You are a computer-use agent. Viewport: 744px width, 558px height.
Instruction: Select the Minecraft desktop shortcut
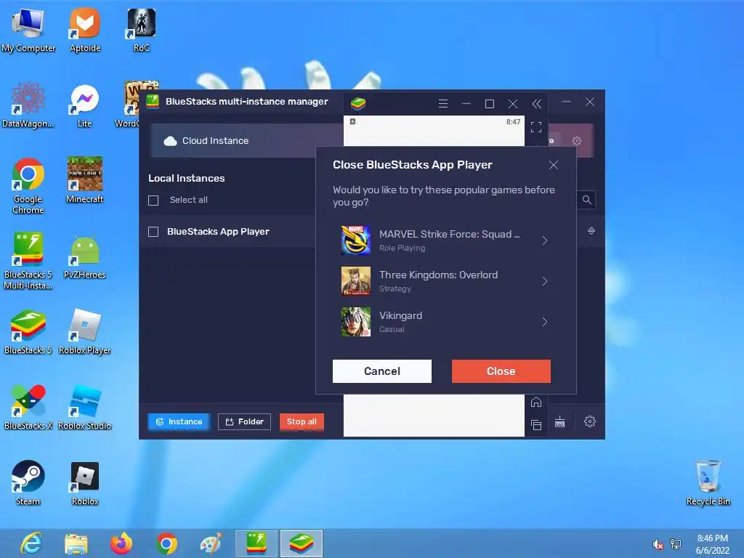pos(85,180)
